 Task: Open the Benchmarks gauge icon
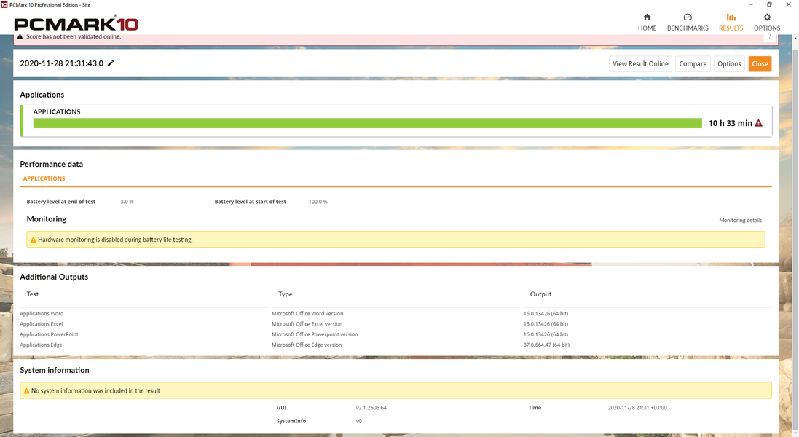point(688,17)
